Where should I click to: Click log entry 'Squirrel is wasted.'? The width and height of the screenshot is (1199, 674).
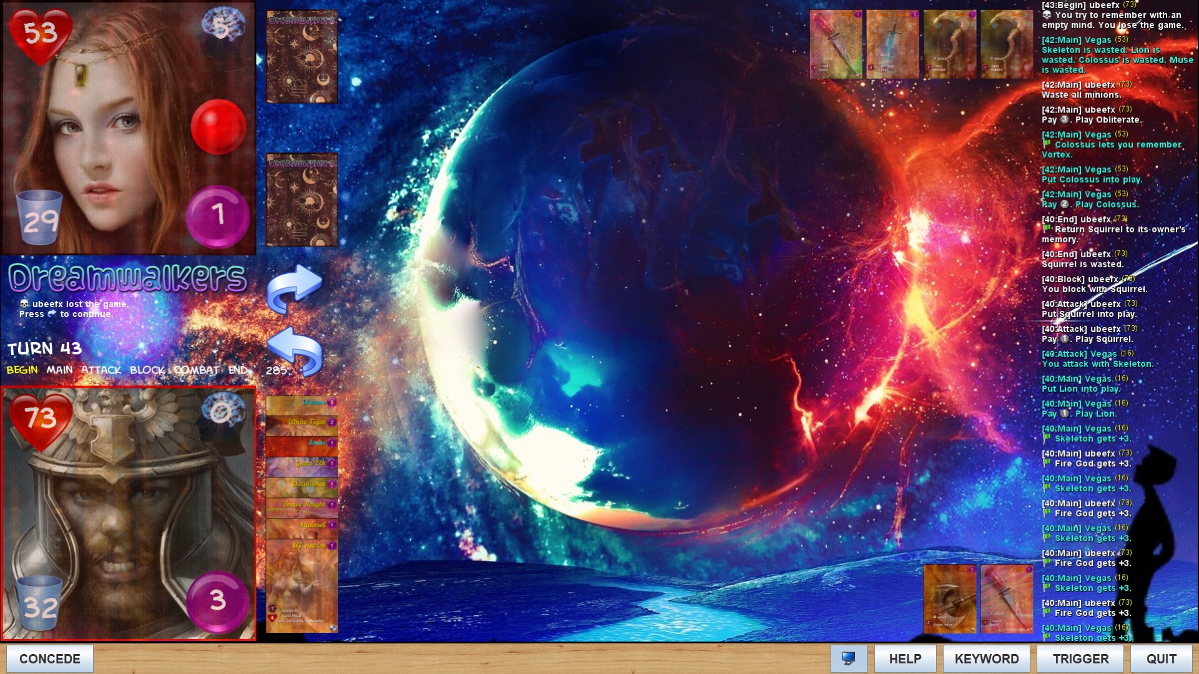pyautogui.click(x=1082, y=265)
